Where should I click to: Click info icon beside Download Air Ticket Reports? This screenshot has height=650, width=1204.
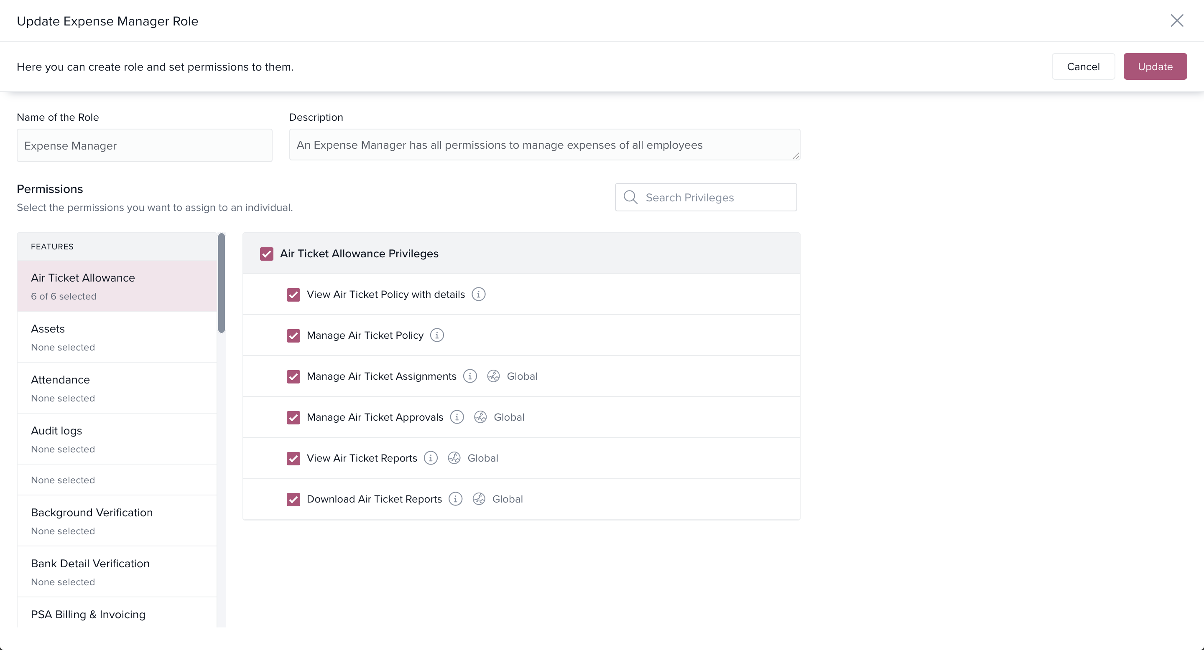[x=455, y=499]
